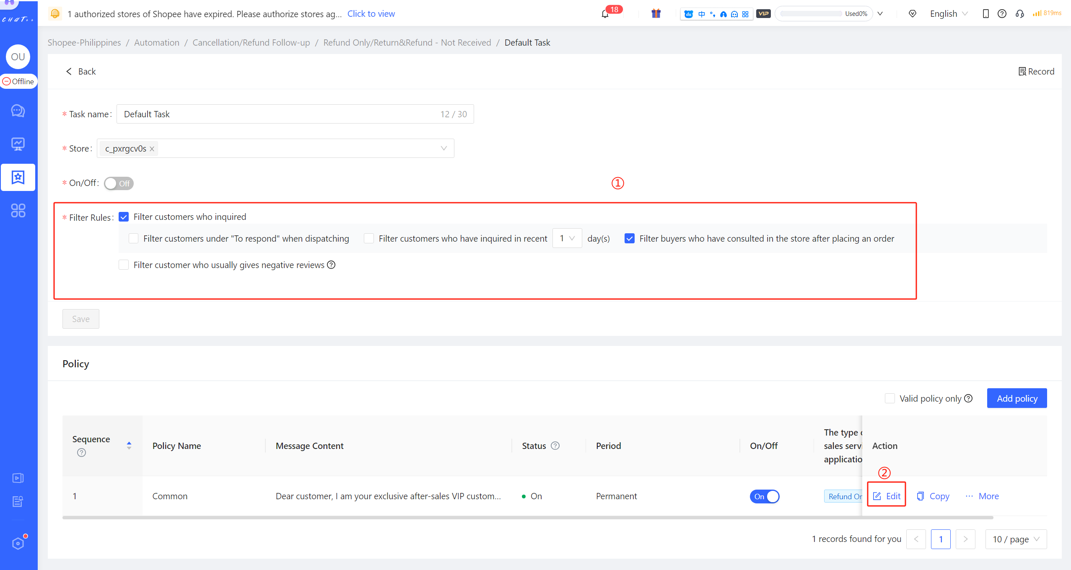Open the customer service headset icon

(x=1019, y=14)
